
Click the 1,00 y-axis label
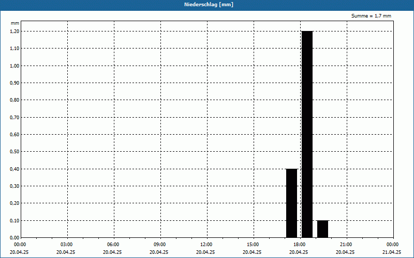point(14,66)
